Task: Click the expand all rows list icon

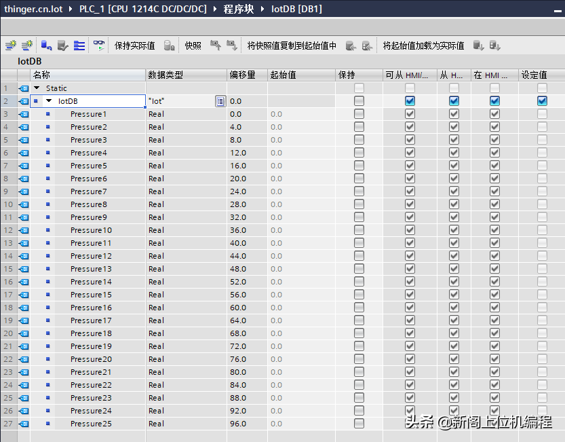Action: (x=79, y=45)
